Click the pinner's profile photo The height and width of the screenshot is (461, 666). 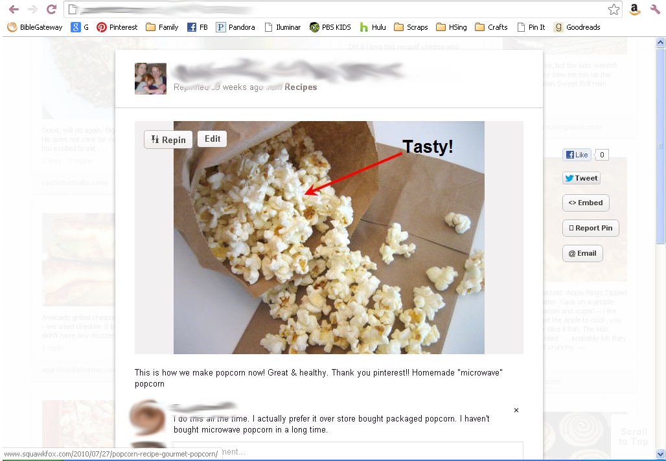[150, 78]
